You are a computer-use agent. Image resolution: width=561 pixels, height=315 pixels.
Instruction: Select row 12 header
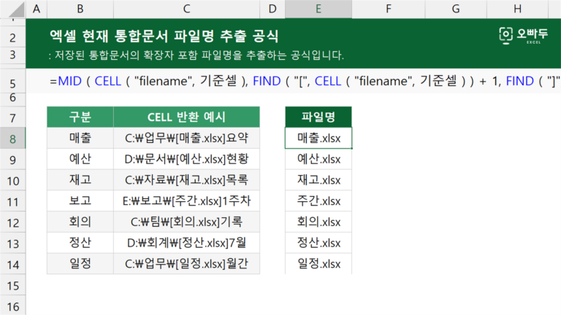(x=13, y=222)
